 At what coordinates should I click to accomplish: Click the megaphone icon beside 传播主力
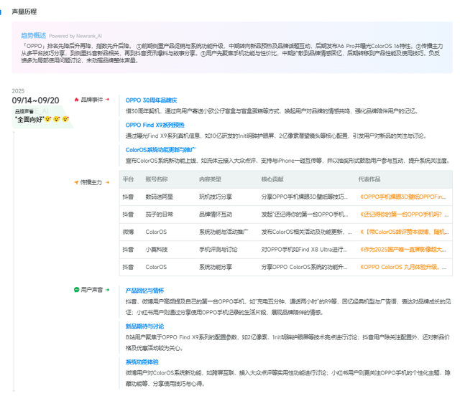point(76,182)
